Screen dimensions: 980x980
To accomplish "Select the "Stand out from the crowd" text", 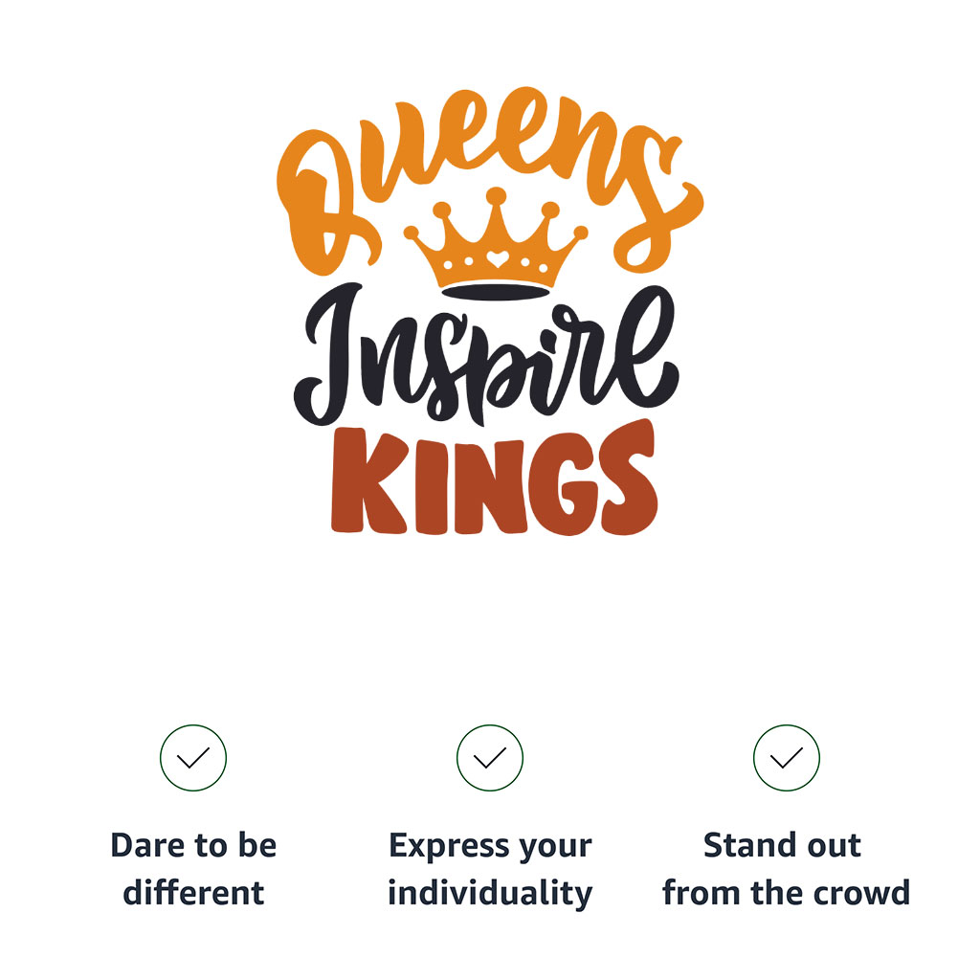I will 786,869.
